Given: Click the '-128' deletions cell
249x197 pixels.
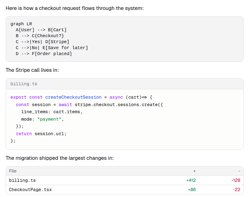Looking at the screenshot, I should coord(236,180).
